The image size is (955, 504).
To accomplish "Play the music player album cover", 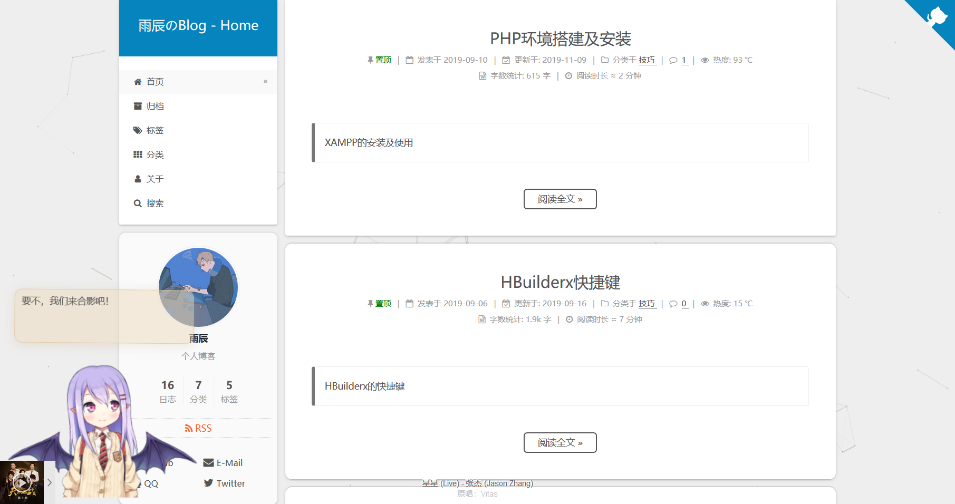I will (22, 482).
